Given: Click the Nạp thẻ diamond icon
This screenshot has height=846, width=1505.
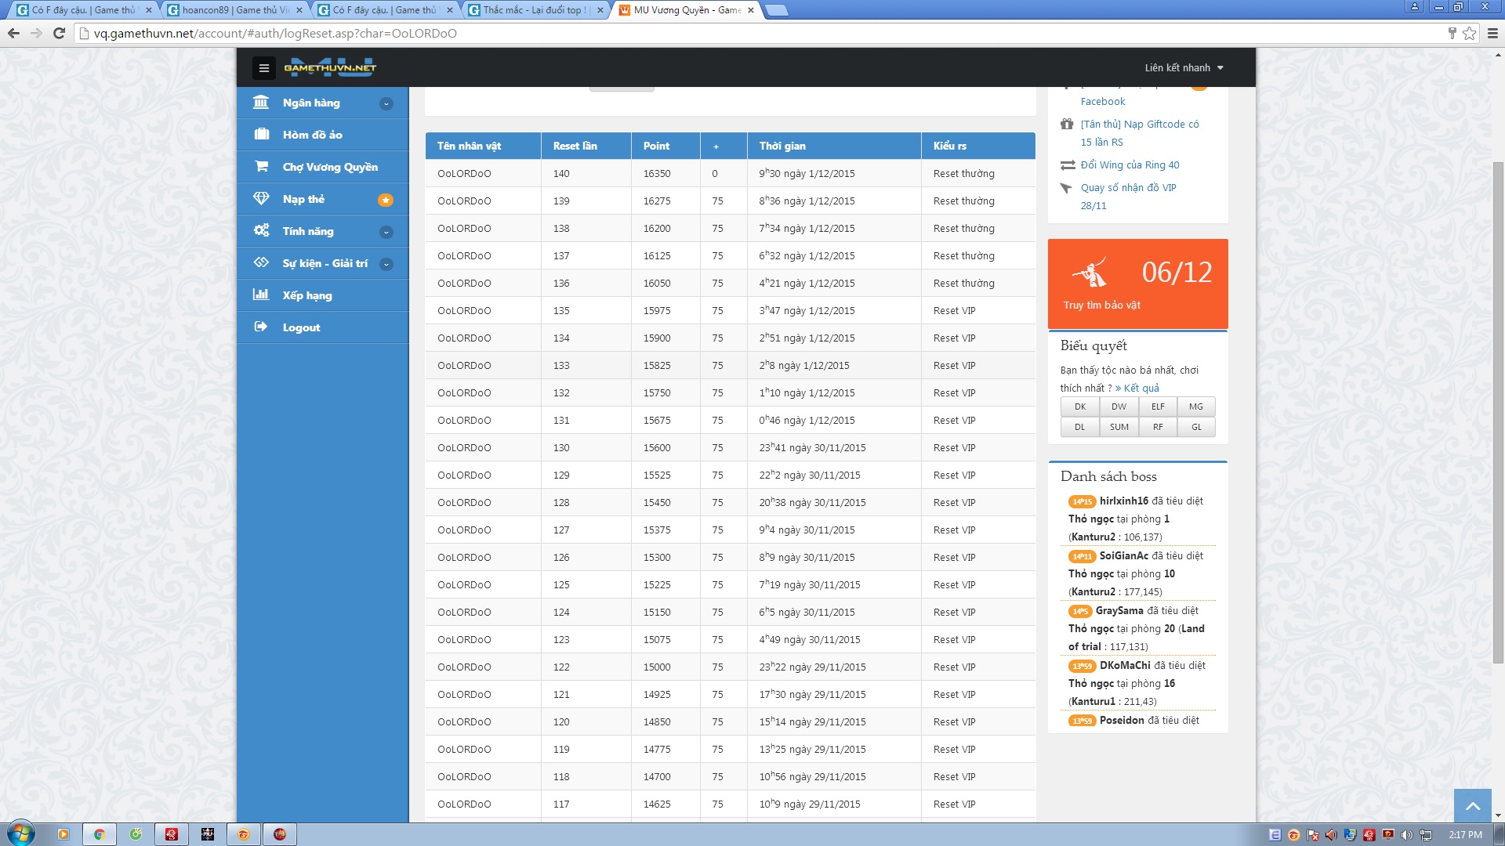Looking at the screenshot, I should tap(261, 199).
